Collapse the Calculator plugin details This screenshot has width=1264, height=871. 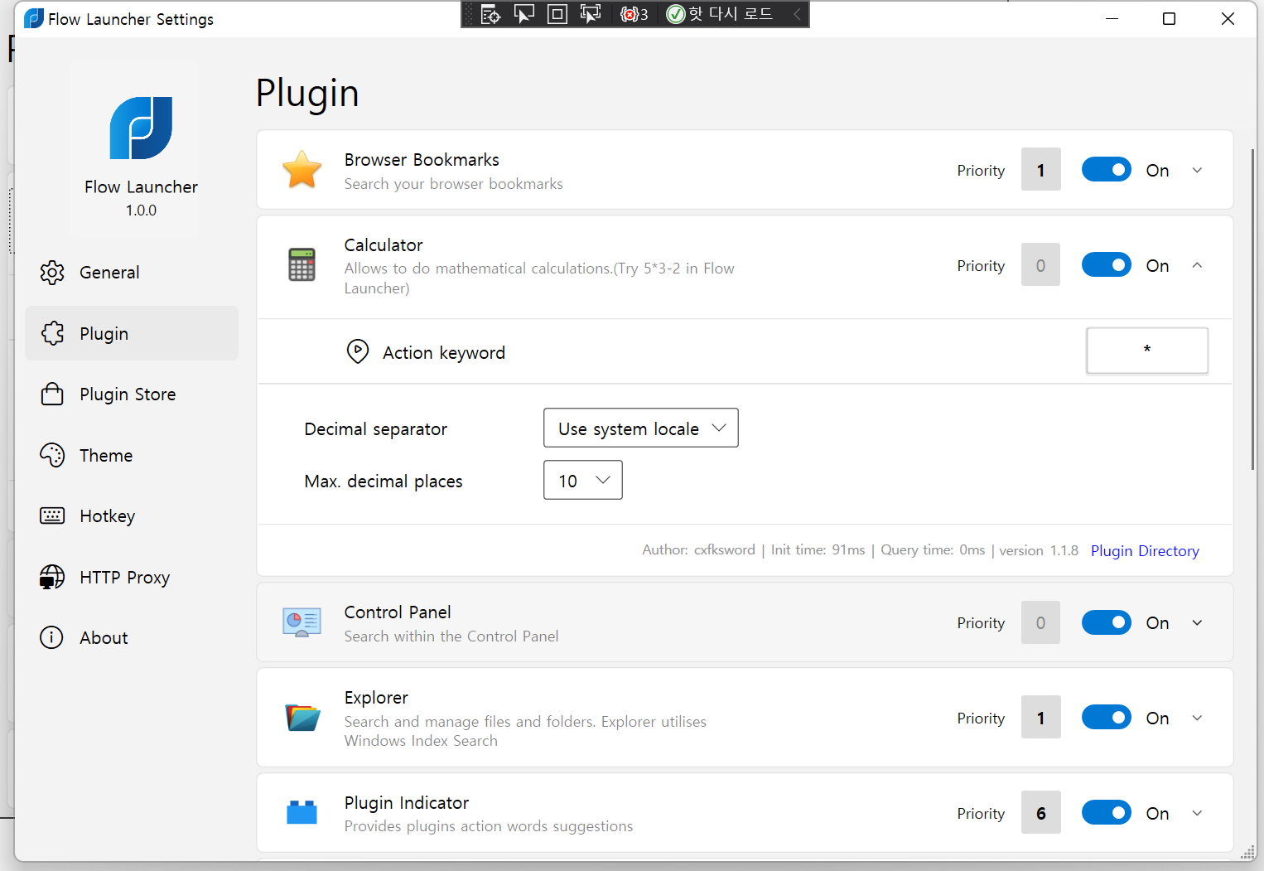click(x=1197, y=265)
